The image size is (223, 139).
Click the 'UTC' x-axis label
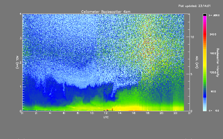coord(106,117)
